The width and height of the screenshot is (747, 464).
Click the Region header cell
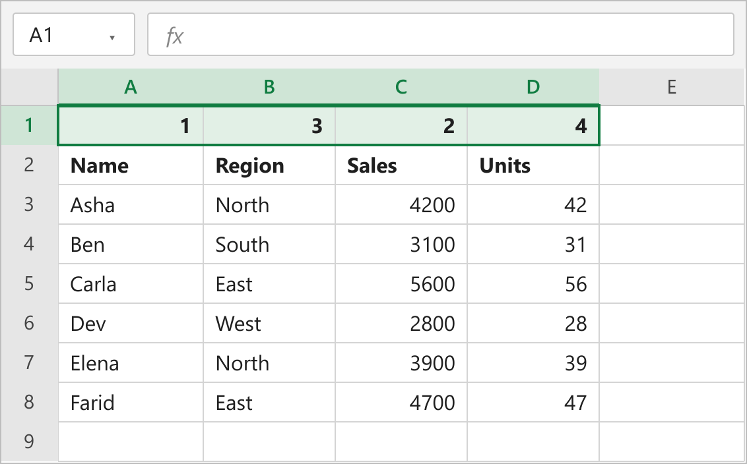click(269, 165)
